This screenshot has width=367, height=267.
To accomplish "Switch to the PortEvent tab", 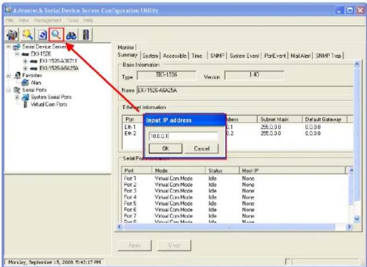I will [x=275, y=56].
